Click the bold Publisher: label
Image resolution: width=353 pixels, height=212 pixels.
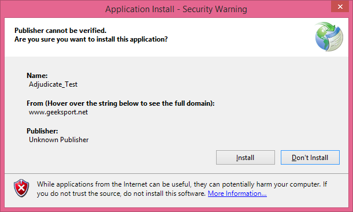tap(42, 131)
